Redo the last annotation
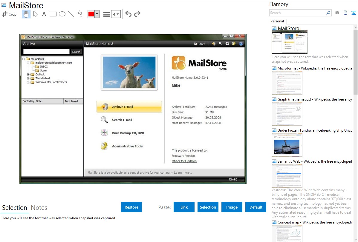This screenshot has height=242, width=358. click(137, 14)
